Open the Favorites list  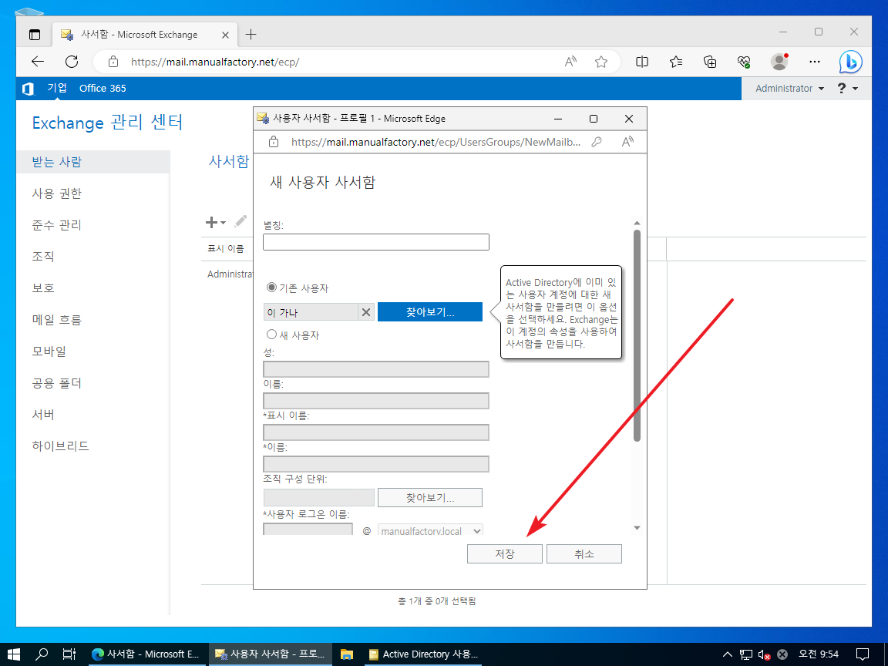click(676, 62)
